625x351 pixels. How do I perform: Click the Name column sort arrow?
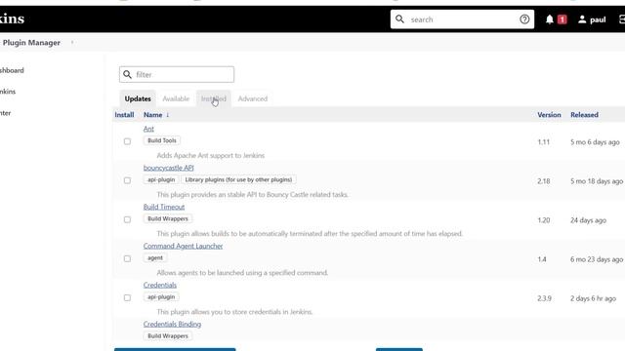click(167, 115)
